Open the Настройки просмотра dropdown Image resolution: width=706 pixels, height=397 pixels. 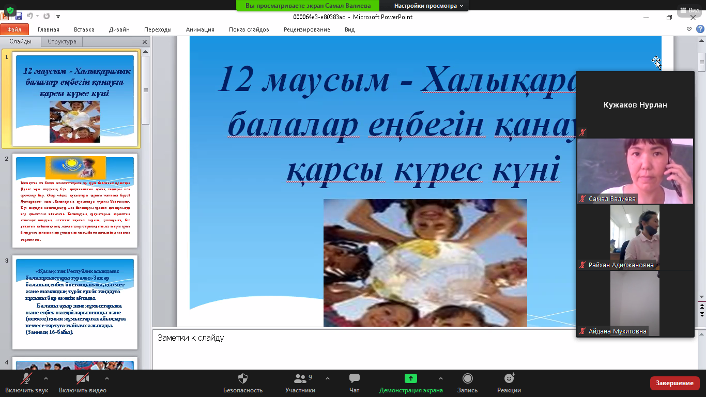(428, 6)
